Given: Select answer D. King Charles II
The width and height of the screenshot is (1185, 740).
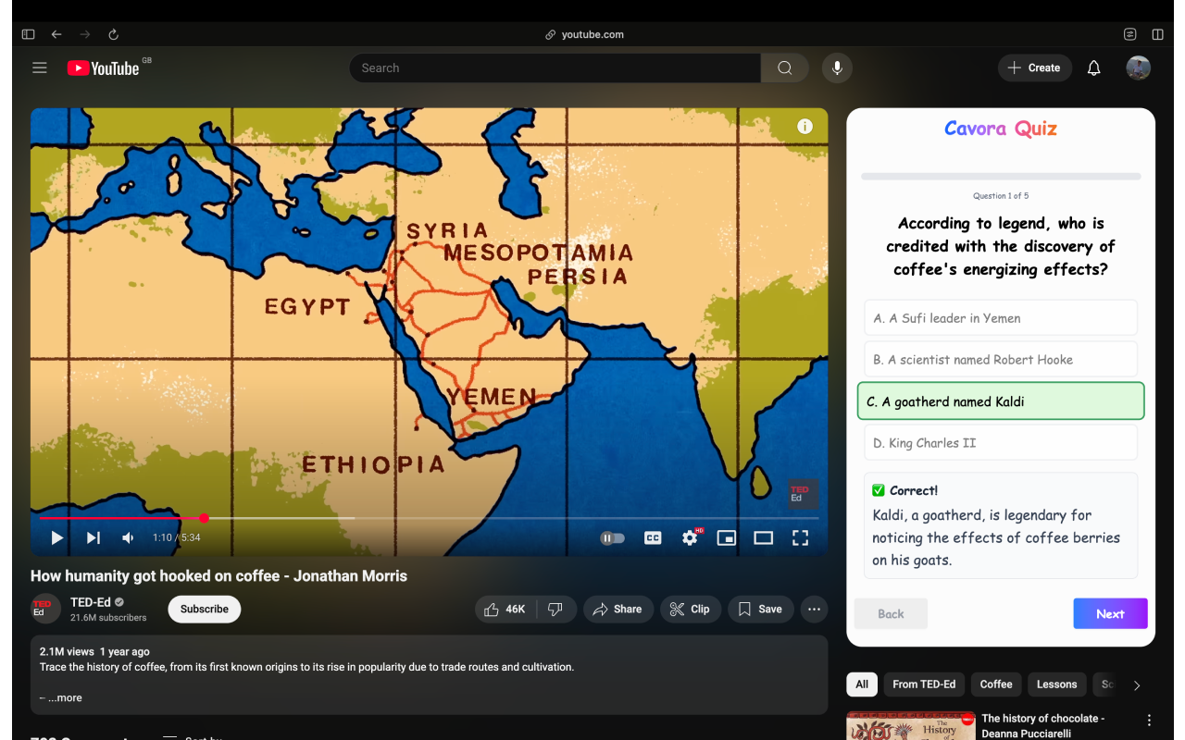Looking at the screenshot, I should pyautogui.click(x=1001, y=443).
